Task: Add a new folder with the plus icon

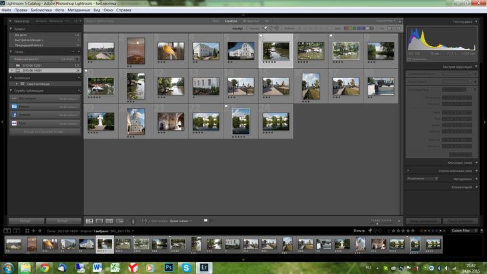Action: tap(79, 52)
